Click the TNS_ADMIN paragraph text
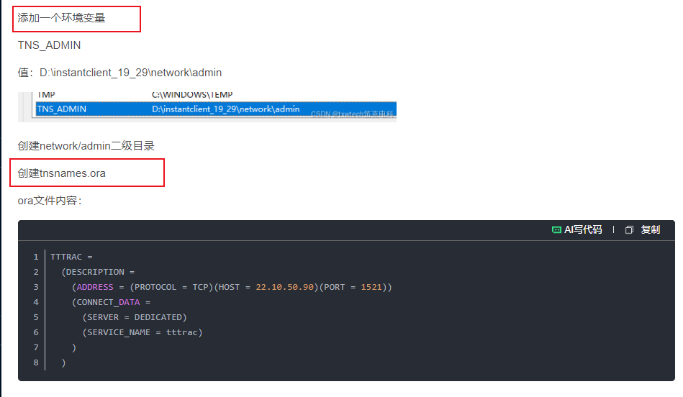683x397 pixels. point(49,45)
